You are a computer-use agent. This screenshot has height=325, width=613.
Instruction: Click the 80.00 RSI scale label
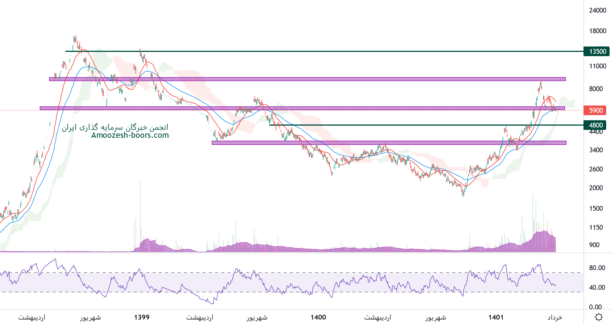pyautogui.click(x=597, y=268)
